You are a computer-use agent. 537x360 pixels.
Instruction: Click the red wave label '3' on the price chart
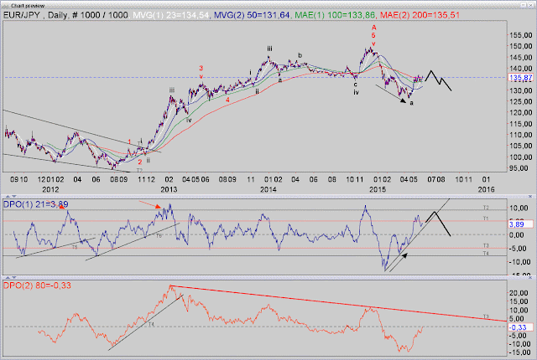coord(201,69)
